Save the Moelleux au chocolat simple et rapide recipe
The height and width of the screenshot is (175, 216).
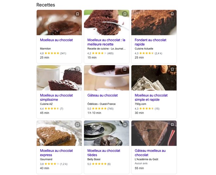pyautogui.click(x=172, y=69)
